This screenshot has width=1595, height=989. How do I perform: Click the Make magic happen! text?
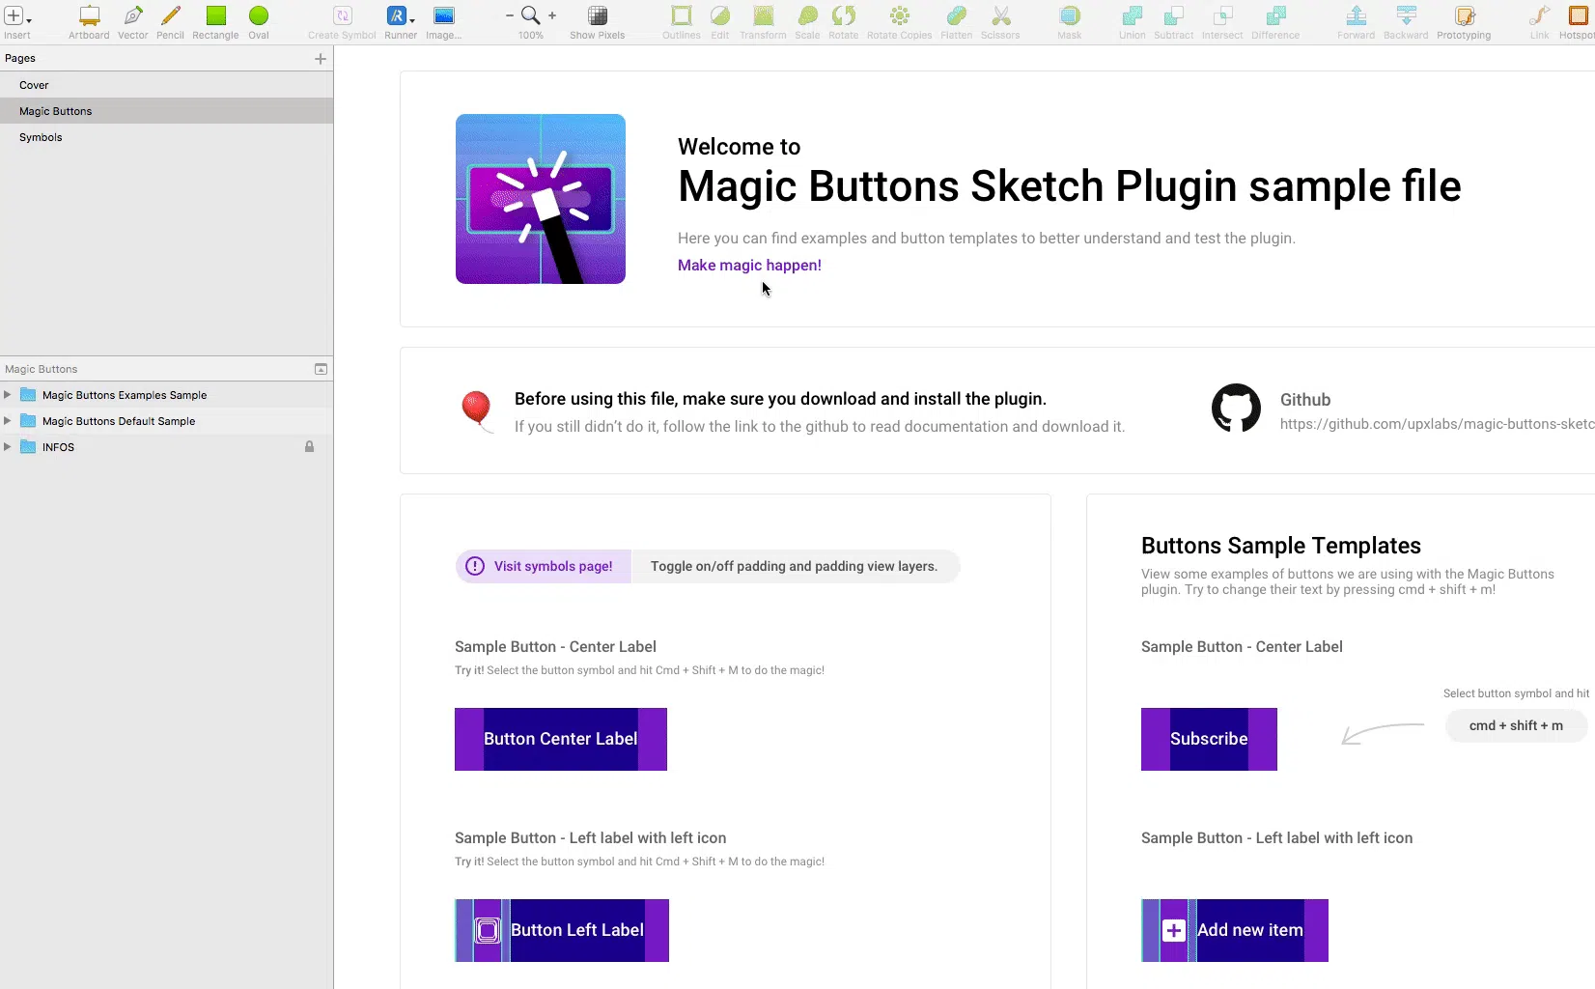(749, 266)
